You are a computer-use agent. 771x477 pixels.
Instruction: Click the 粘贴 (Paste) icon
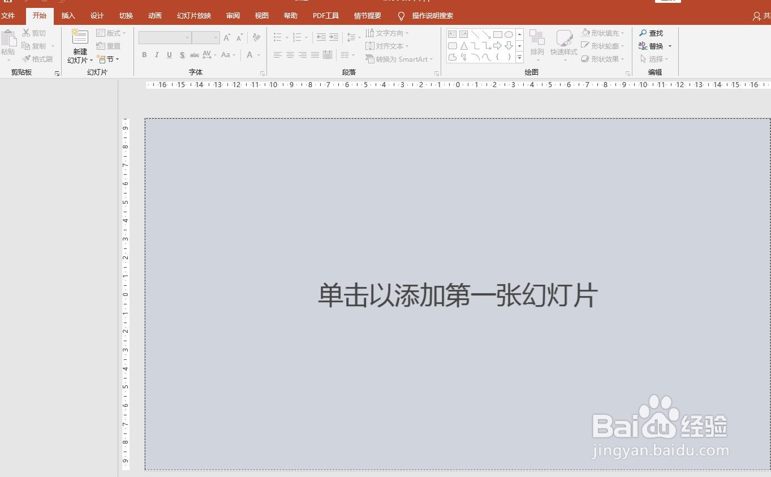[8, 38]
